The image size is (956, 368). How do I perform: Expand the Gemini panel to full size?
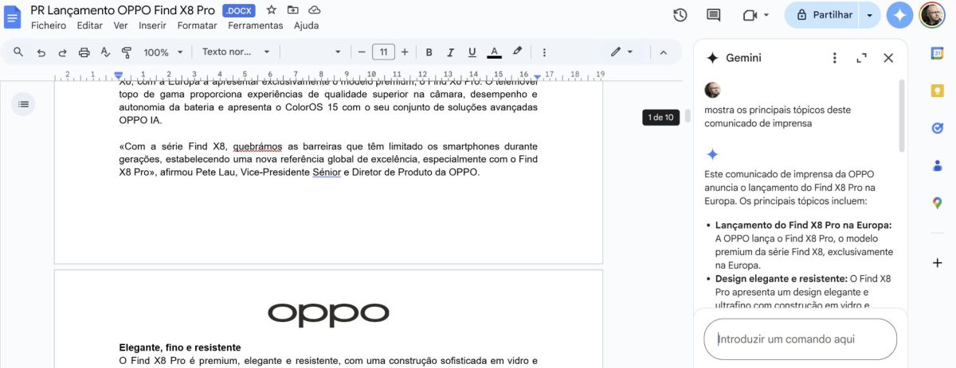861,58
